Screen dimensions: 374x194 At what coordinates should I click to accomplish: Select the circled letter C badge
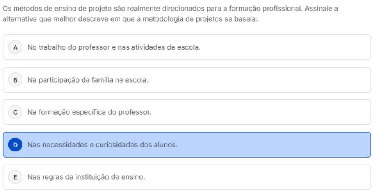[15, 112]
